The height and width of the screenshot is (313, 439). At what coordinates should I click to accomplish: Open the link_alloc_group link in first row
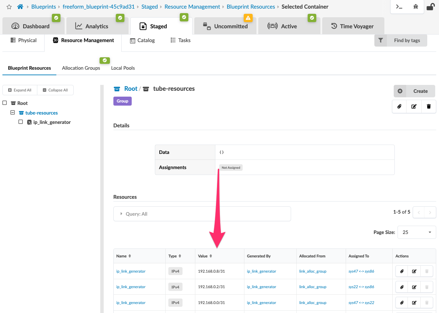tap(312, 271)
